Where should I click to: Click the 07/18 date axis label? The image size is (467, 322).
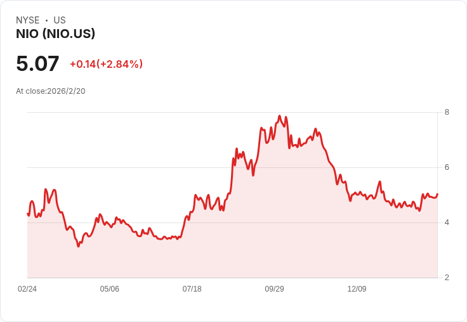(x=192, y=289)
